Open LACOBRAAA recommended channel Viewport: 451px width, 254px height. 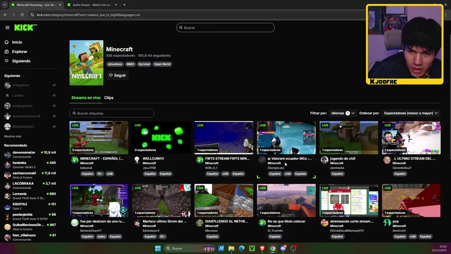[30, 186]
